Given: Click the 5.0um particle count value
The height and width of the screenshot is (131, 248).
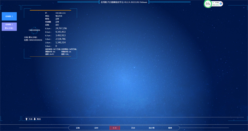Looking at the screenshot, I should (56, 46).
